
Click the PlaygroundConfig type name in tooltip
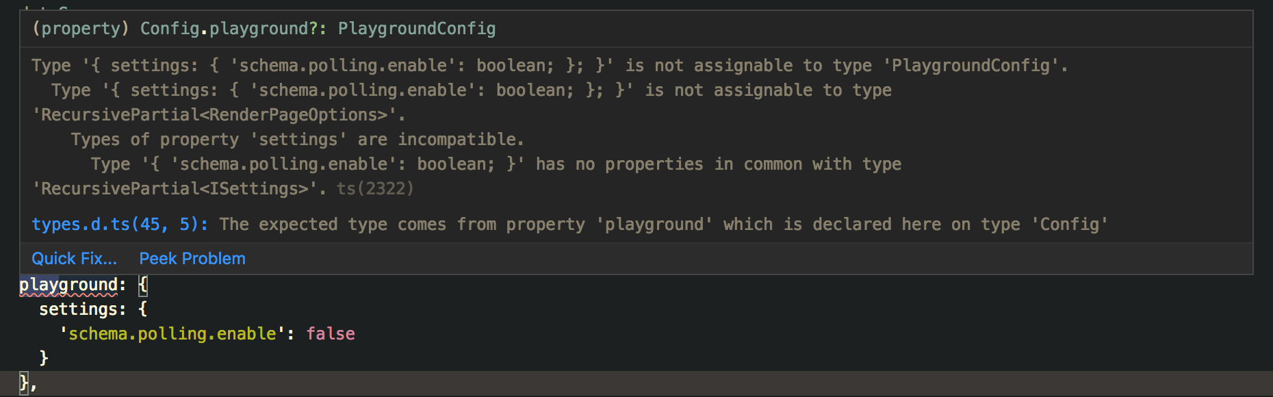tap(416, 28)
